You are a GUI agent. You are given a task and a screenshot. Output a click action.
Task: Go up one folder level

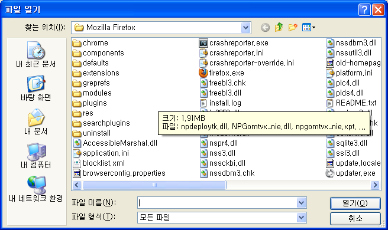[x=279, y=27]
